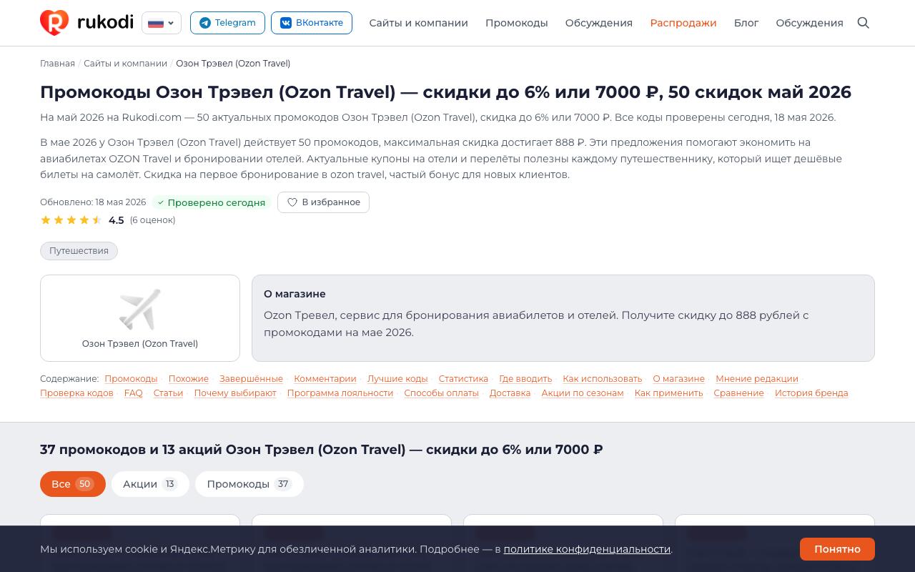The width and height of the screenshot is (915, 572).
Task: Jump to Как применить section
Action: [668, 393]
